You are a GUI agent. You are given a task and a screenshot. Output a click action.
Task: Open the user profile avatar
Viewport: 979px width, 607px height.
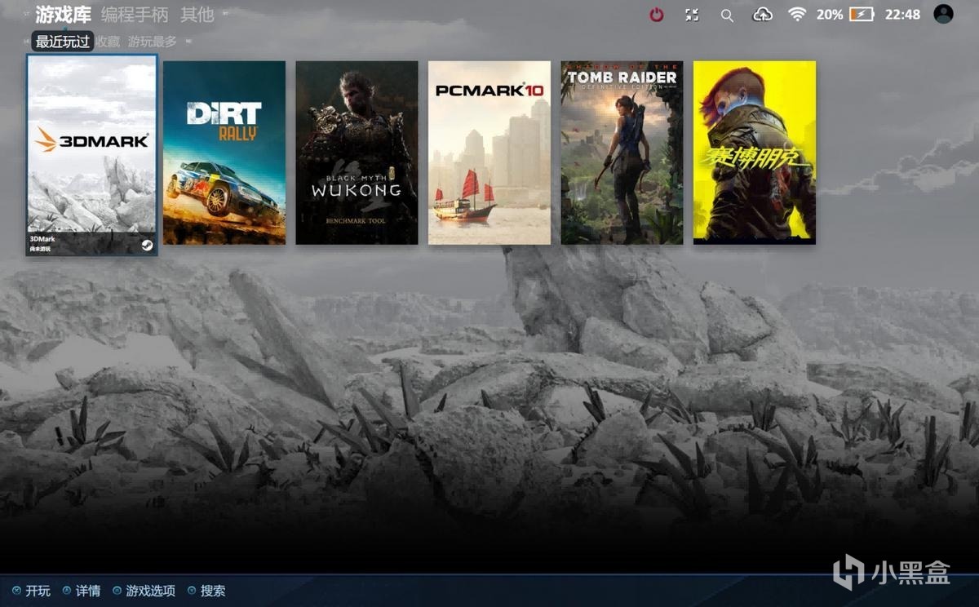943,14
